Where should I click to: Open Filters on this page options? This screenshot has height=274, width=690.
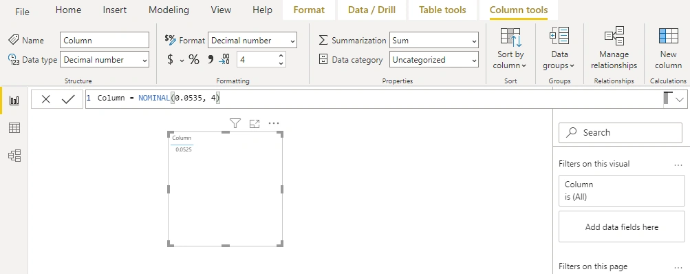click(x=678, y=267)
